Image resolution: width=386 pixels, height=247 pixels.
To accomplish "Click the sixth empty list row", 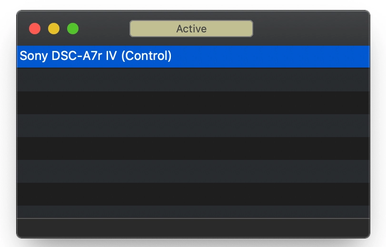I will pos(193,194).
